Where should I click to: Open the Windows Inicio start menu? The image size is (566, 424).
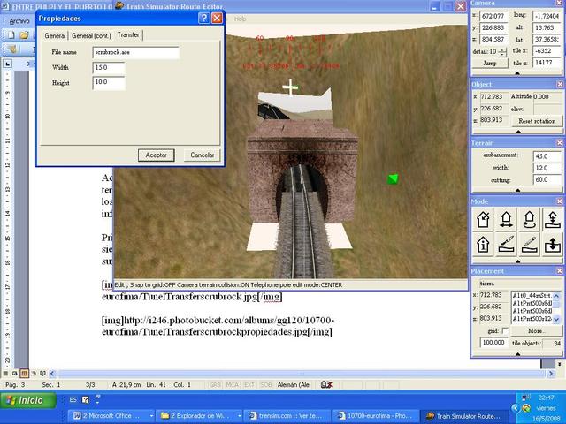(26, 400)
